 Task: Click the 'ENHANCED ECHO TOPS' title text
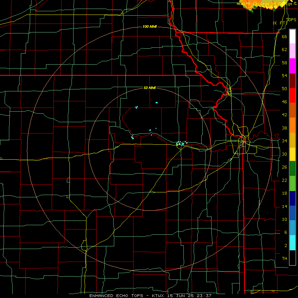pos(116,296)
